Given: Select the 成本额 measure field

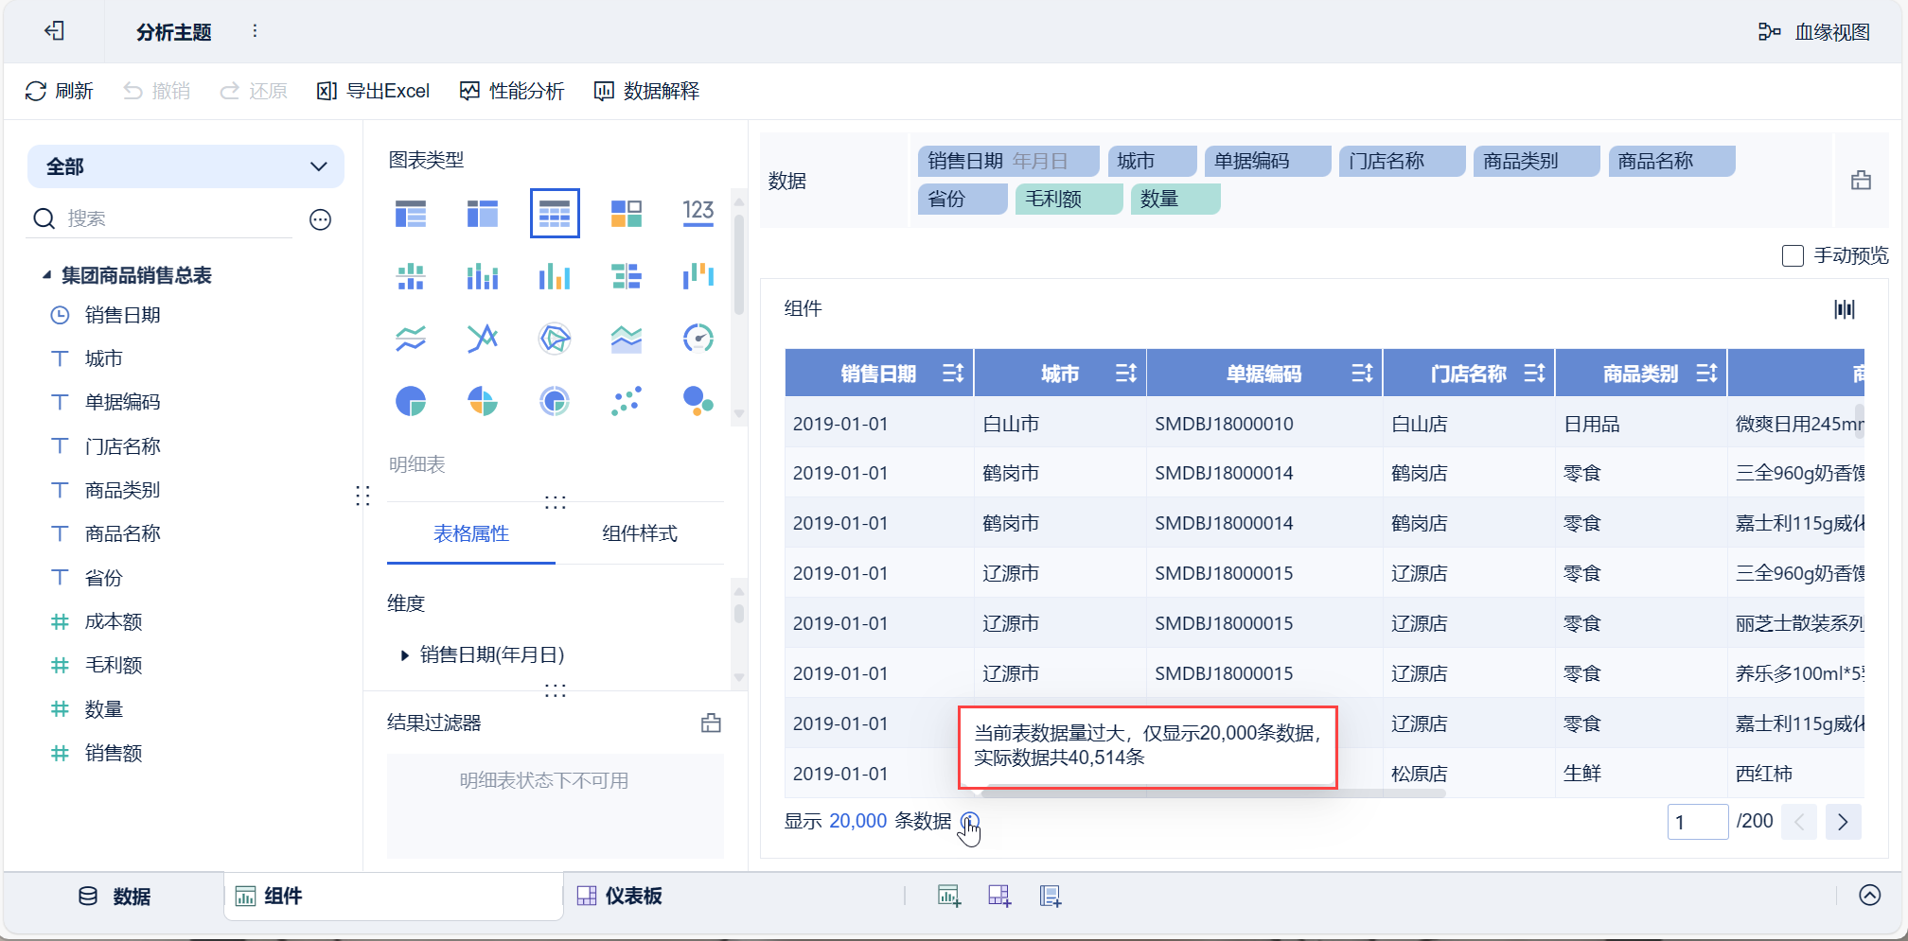Looking at the screenshot, I should point(113,621).
